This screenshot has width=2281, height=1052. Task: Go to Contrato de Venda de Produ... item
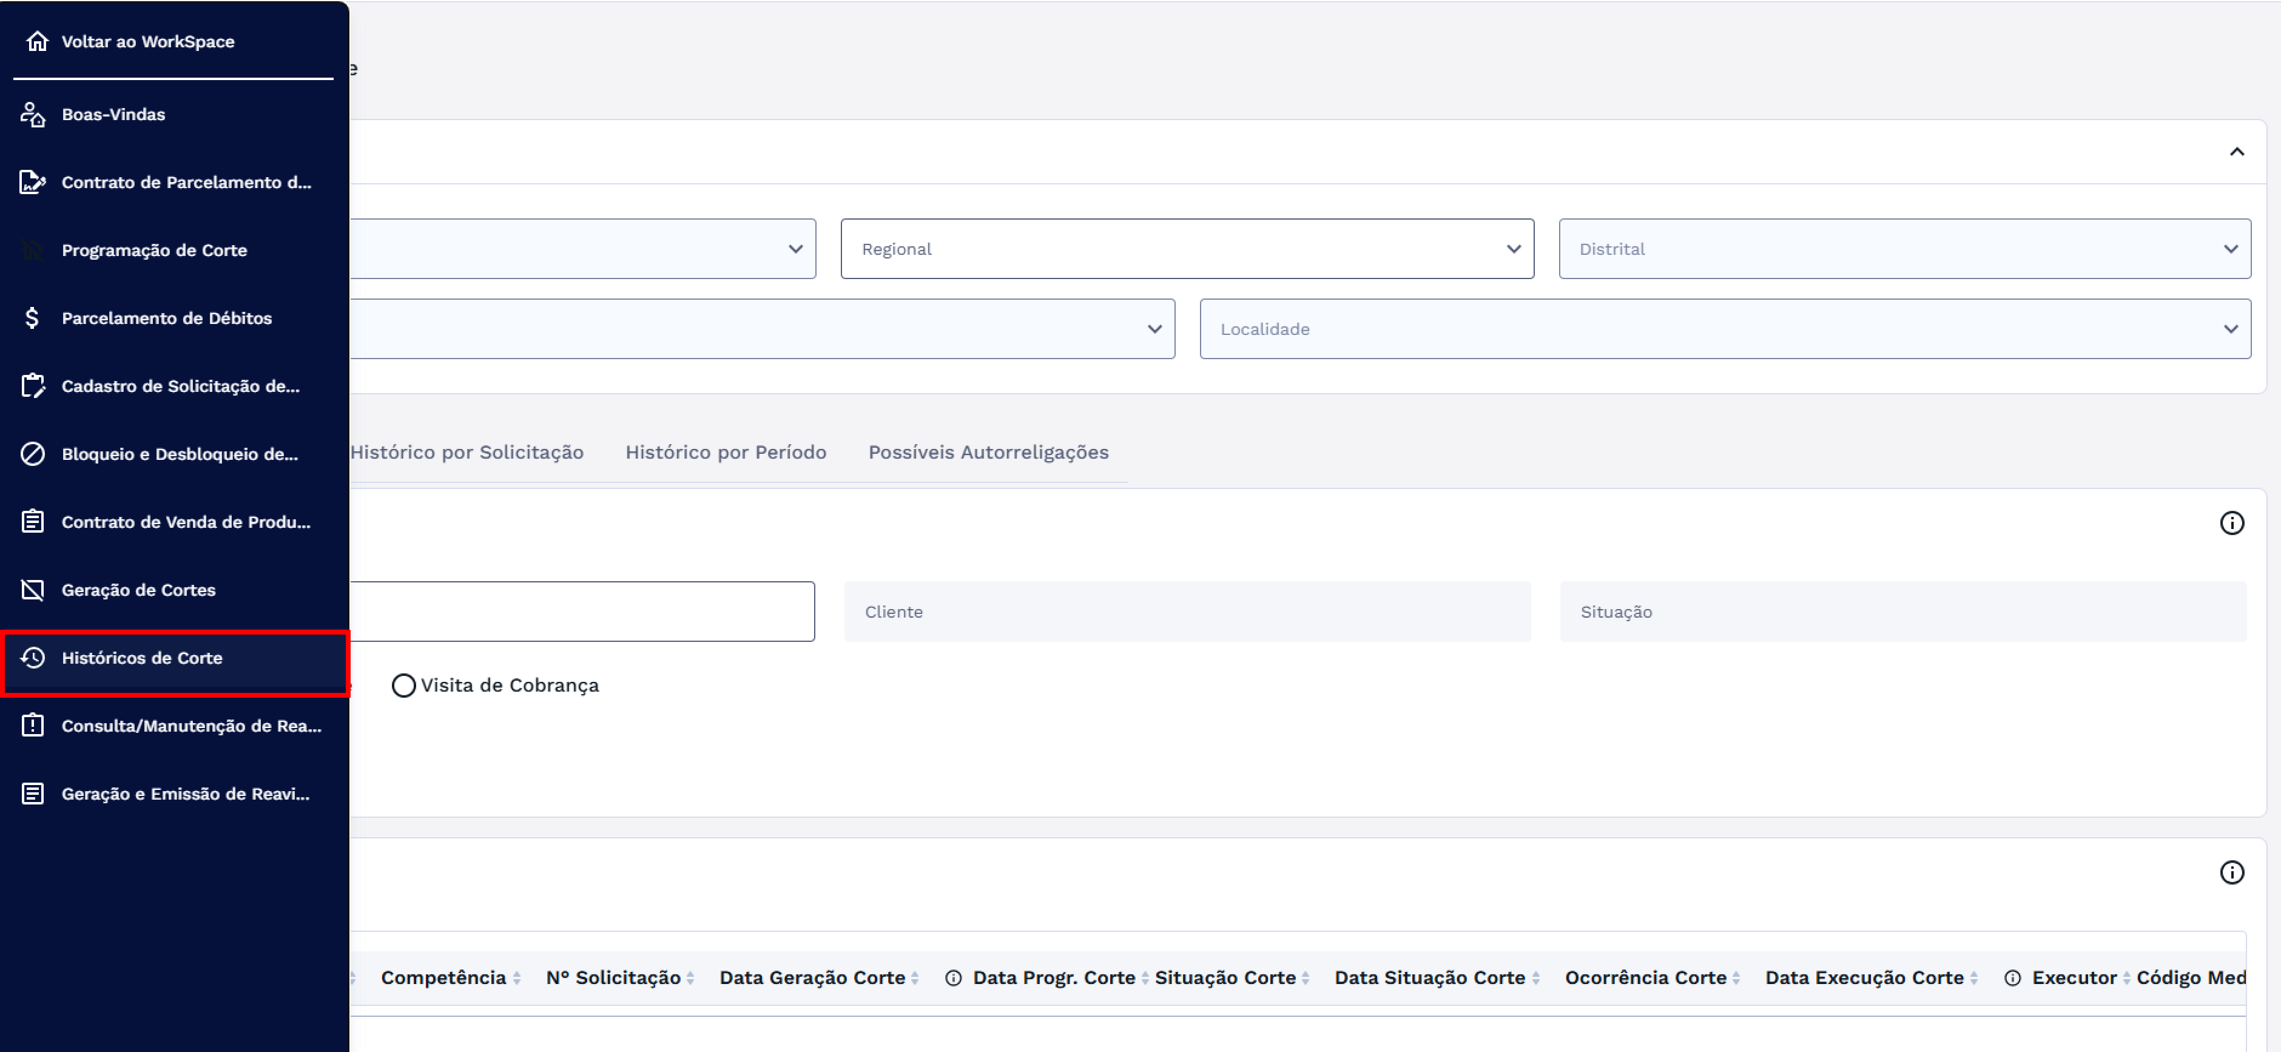click(186, 522)
